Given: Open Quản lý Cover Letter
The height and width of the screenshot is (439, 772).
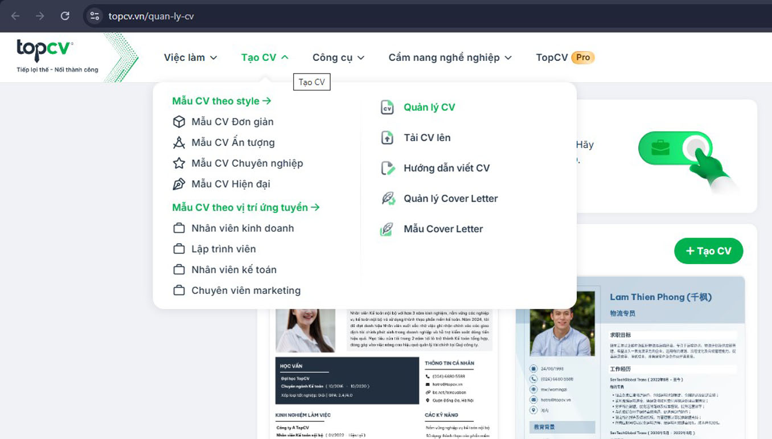Looking at the screenshot, I should pos(451,199).
